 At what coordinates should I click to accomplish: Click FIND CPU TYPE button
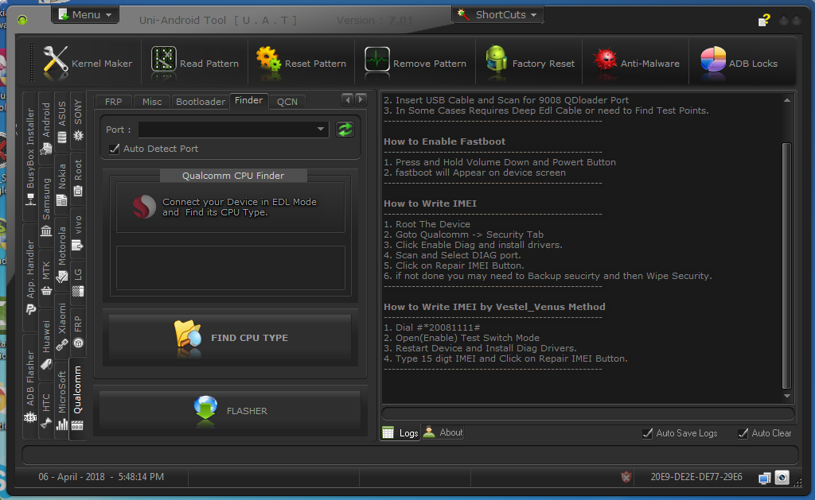pyautogui.click(x=231, y=338)
